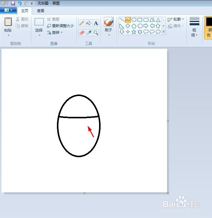The height and width of the screenshot is (218, 212).
Task: Choose the Up arrow shape
Action: [x=158, y=26]
